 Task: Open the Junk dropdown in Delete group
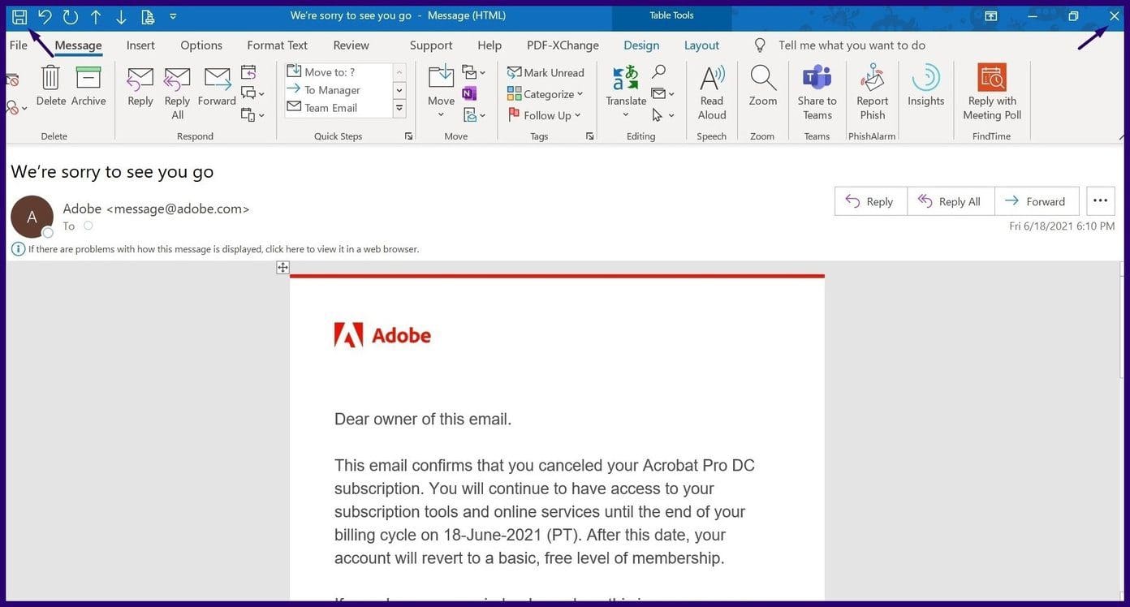click(x=16, y=107)
